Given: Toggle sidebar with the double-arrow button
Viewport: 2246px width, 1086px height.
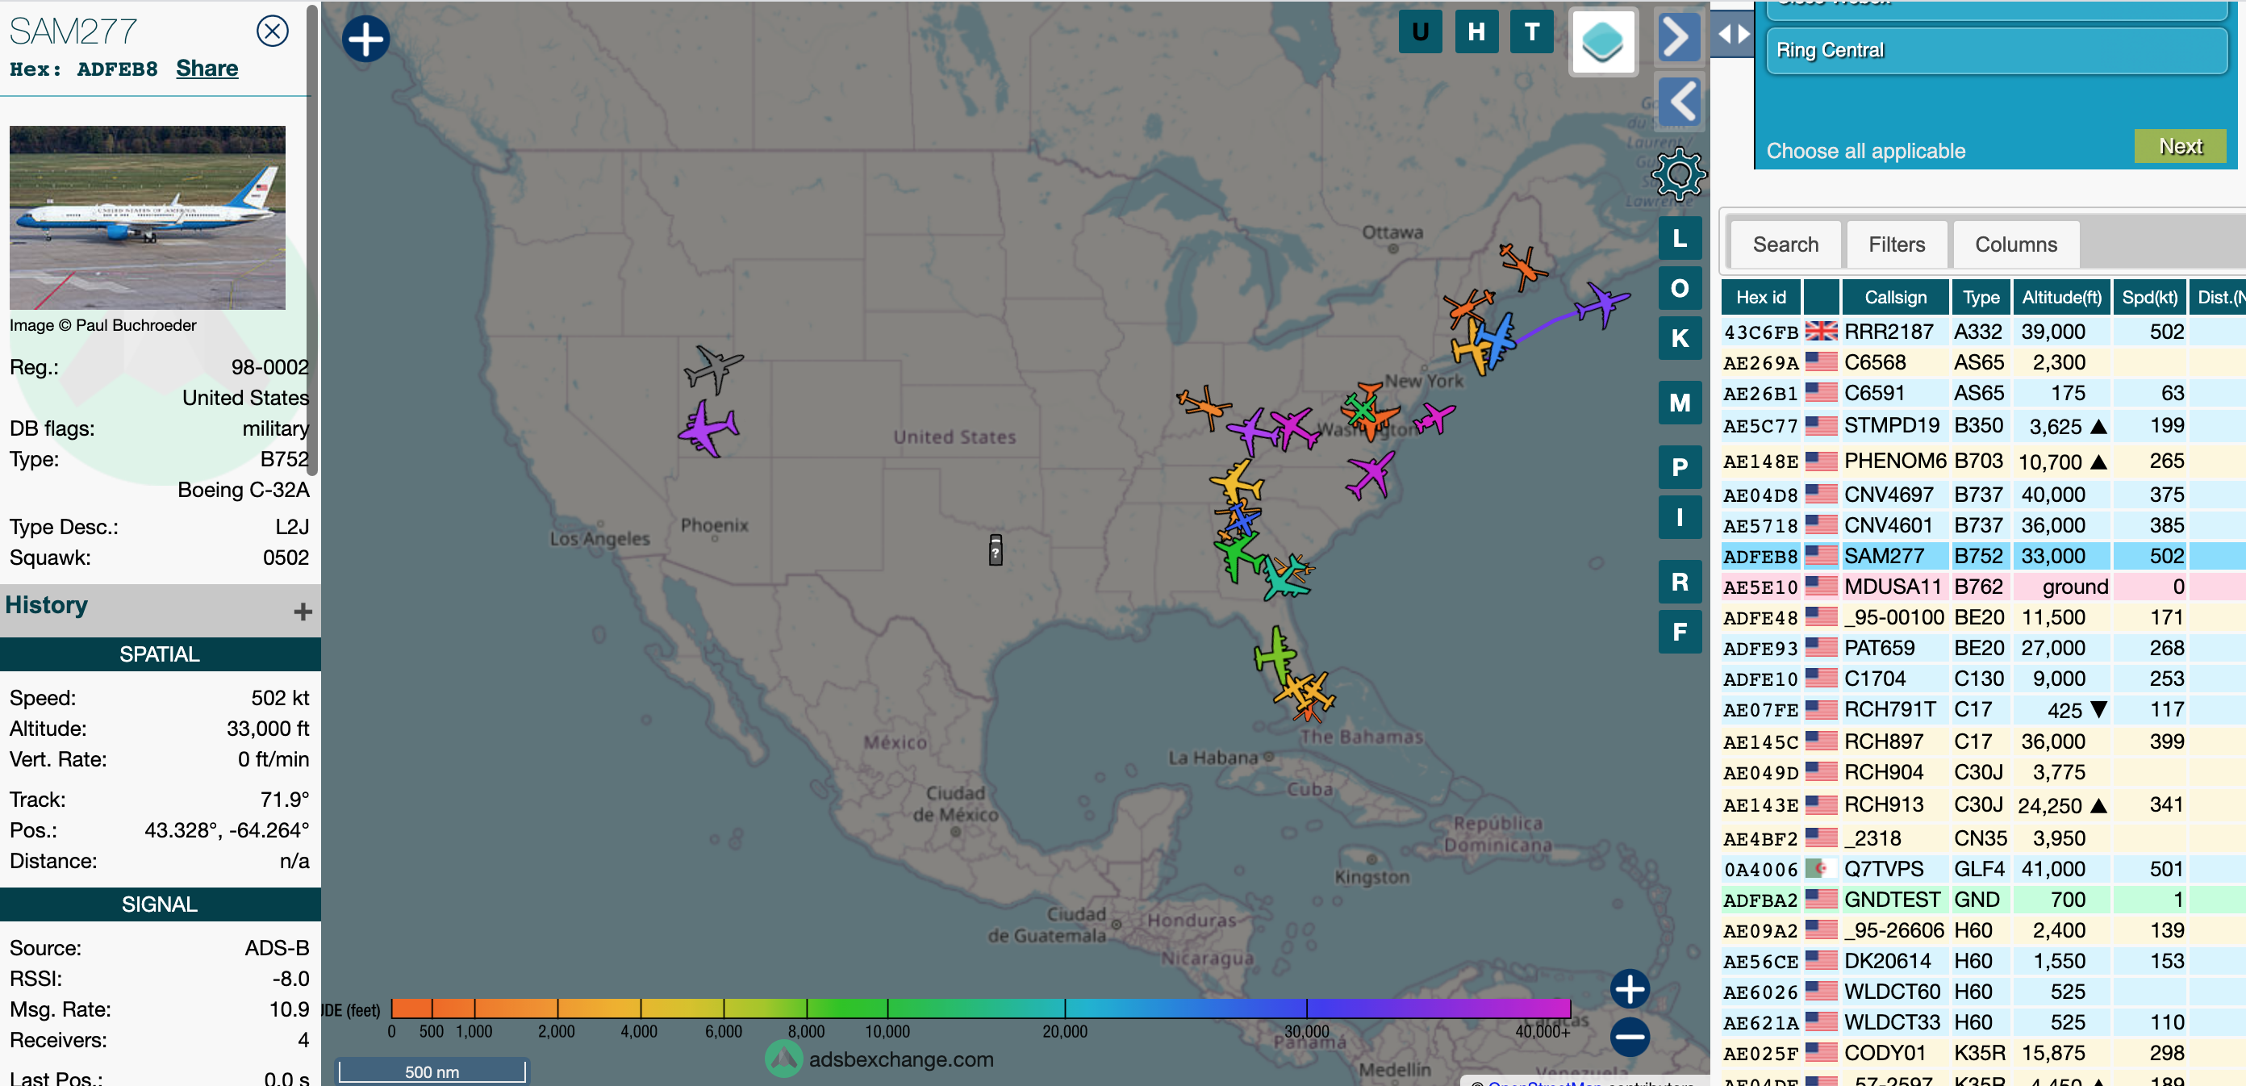Looking at the screenshot, I should tap(1732, 33).
